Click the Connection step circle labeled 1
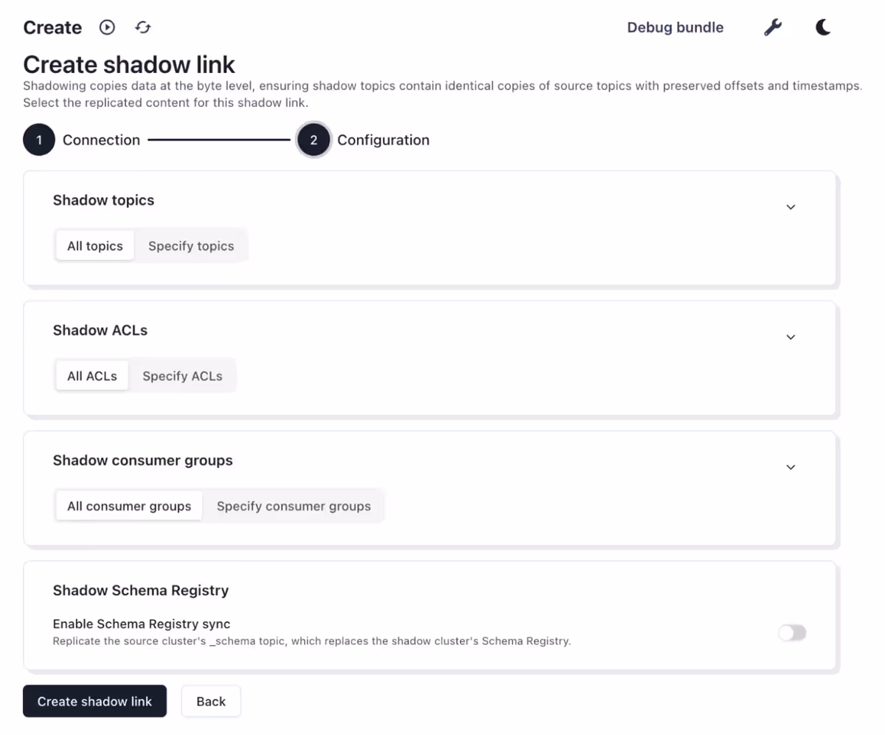 click(x=39, y=139)
